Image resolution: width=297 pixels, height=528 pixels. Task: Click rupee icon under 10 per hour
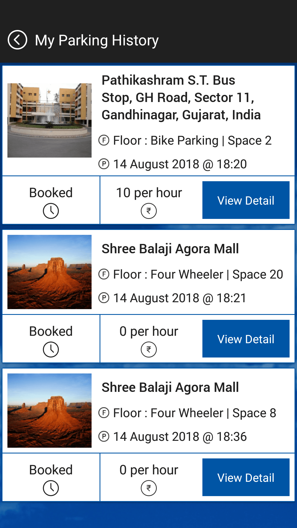click(149, 211)
